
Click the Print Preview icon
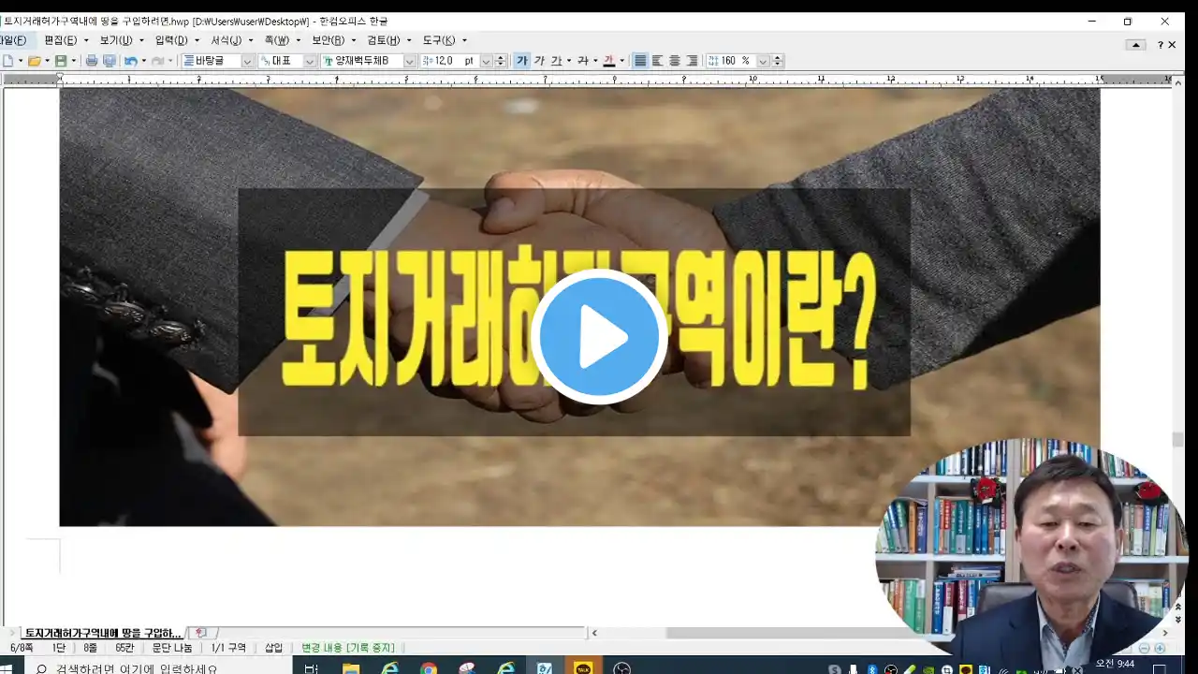coord(110,61)
